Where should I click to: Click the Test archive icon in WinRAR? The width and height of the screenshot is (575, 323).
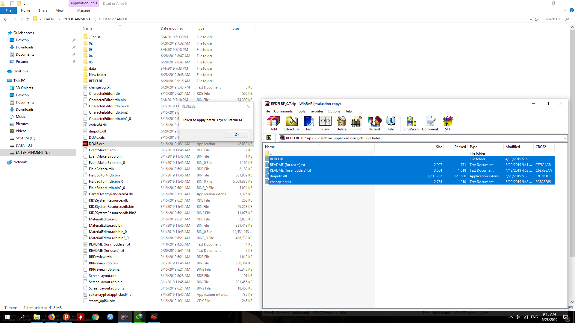click(x=308, y=123)
